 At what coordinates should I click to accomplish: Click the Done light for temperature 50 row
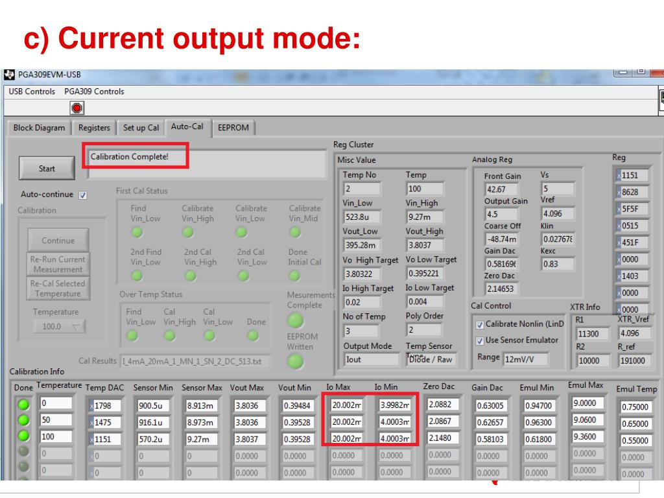[24, 420]
